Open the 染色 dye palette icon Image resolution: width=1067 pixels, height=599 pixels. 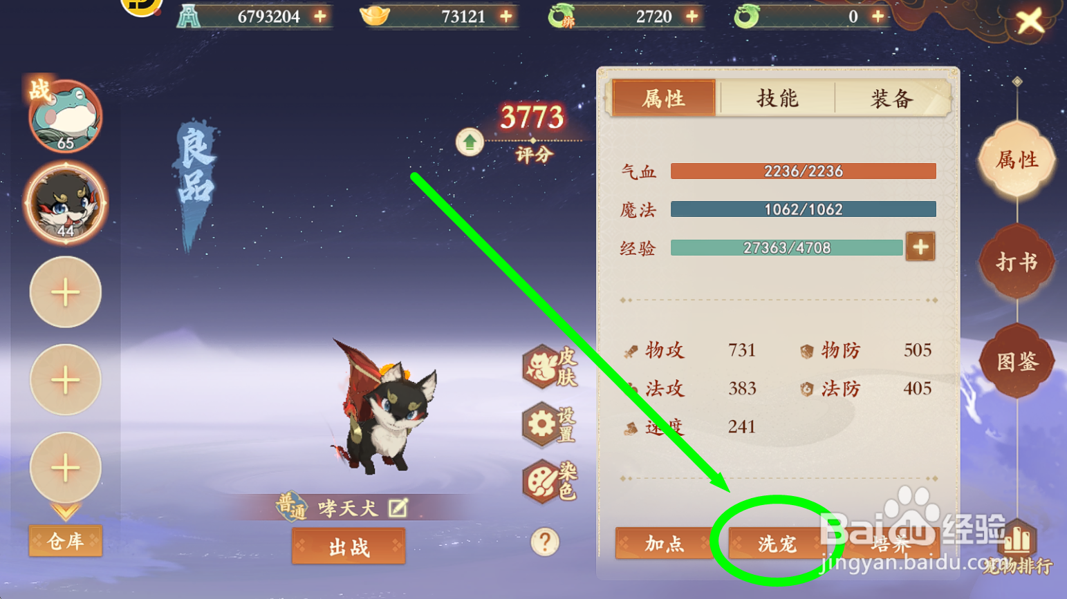click(550, 481)
